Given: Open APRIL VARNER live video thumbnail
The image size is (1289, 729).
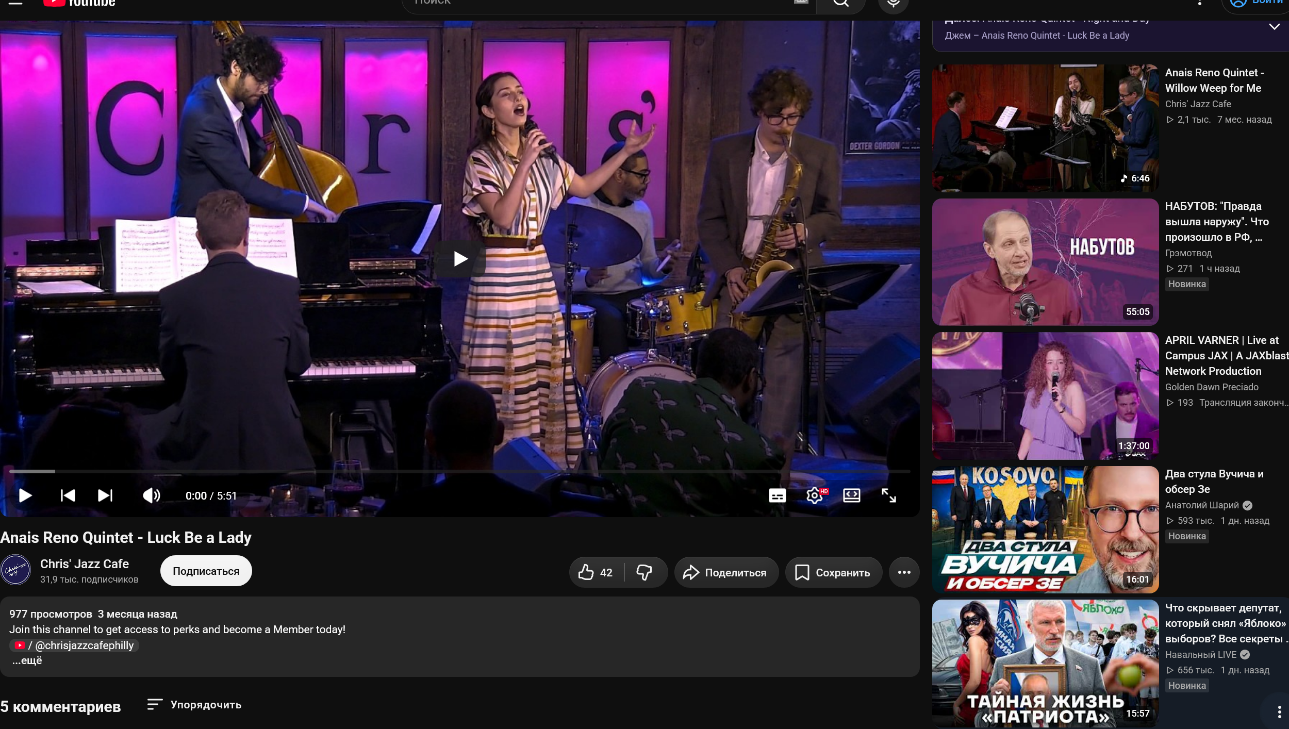Looking at the screenshot, I should (x=1045, y=396).
